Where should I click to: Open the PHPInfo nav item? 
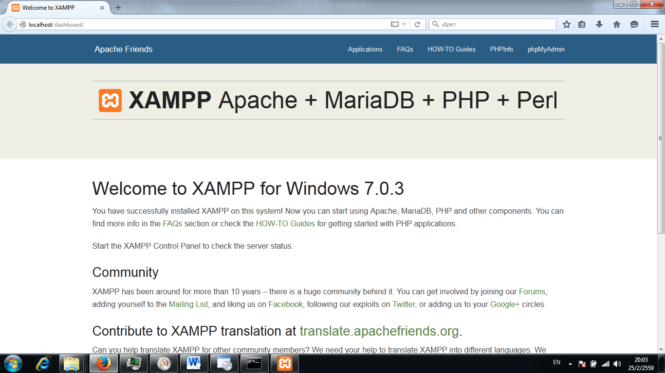click(x=501, y=49)
